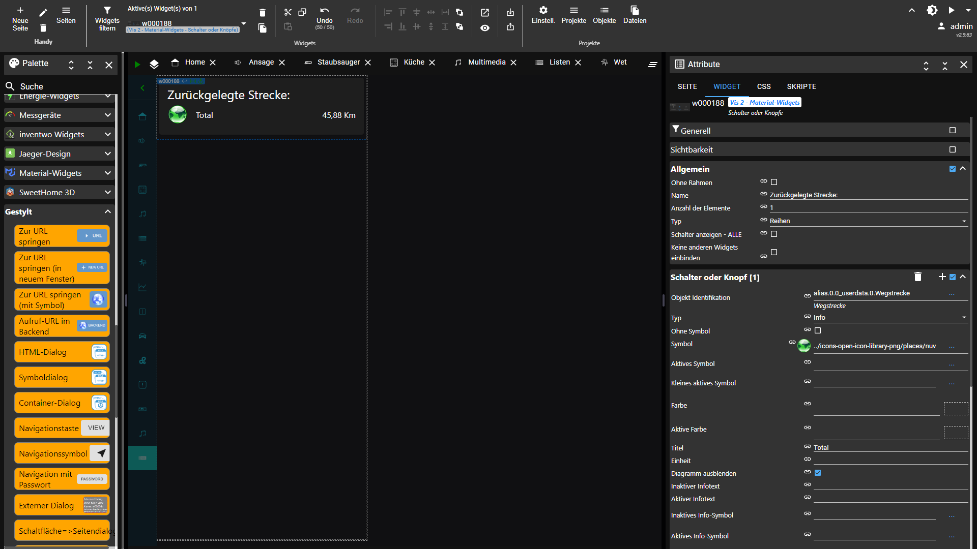Open the Dateien files icon
Screen dimensions: 977x549
[635, 10]
